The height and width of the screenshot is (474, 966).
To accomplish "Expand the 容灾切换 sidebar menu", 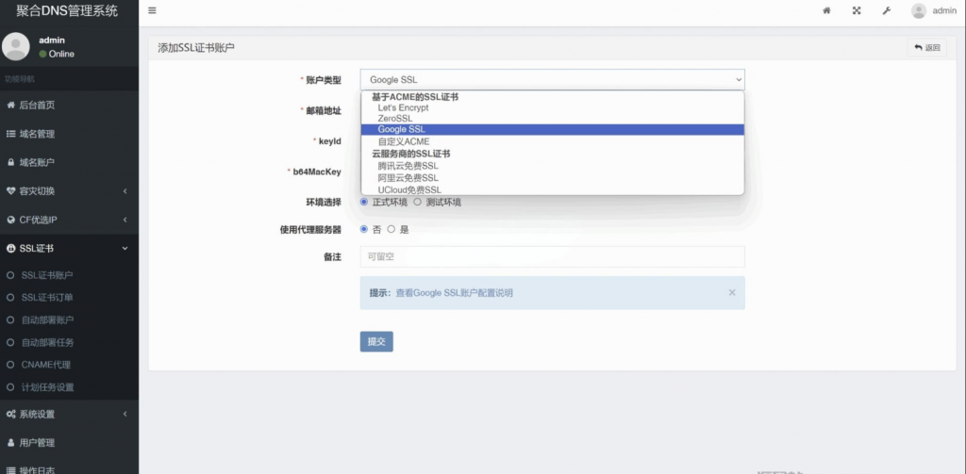I will click(x=69, y=191).
